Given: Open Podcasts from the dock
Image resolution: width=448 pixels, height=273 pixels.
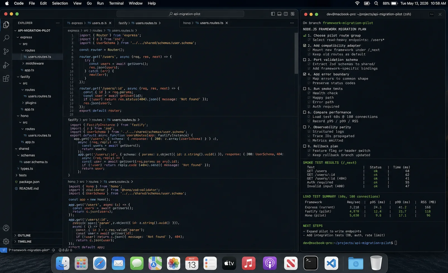Looking at the screenshot, I should [270, 263].
